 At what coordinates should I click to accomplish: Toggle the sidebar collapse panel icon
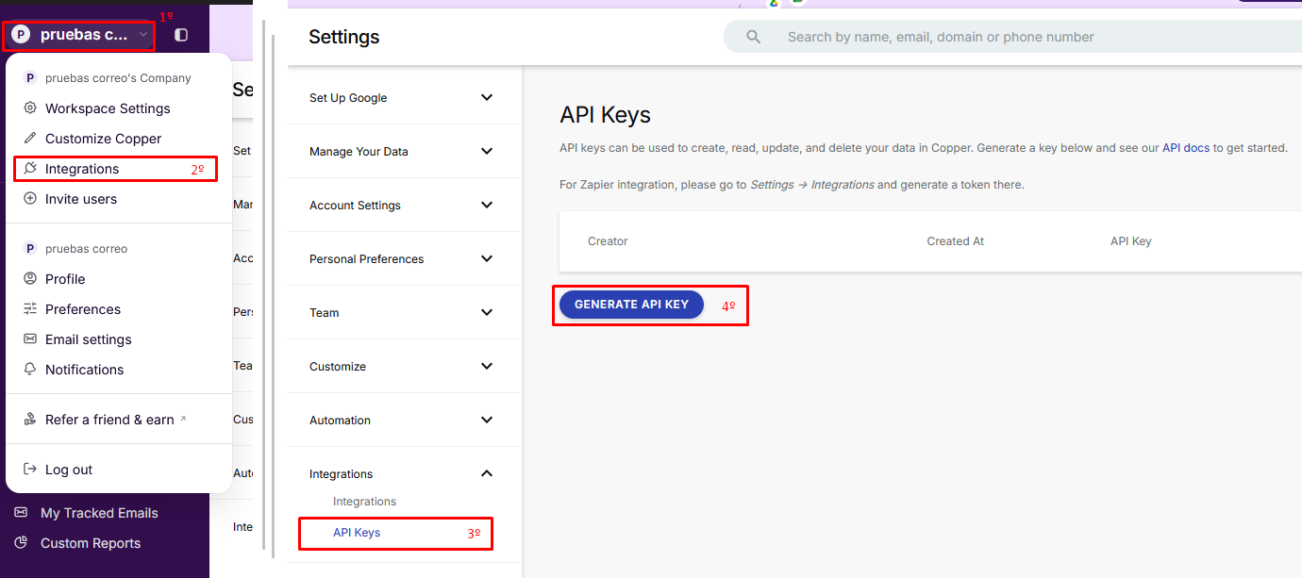click(181, 35)
